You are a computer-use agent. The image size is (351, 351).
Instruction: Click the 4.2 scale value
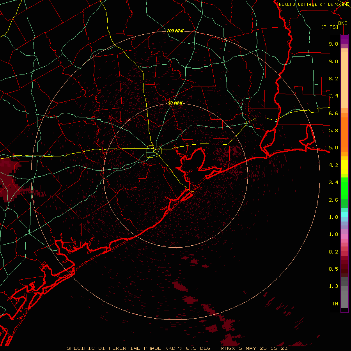coord(333,165)
